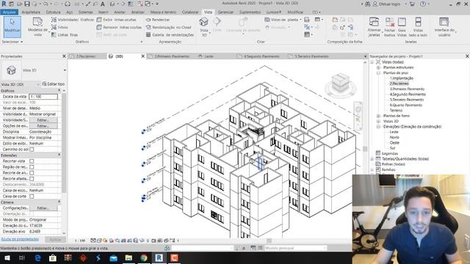
Task: Click Editar for Opções de exibição row
Action: point(43,126)
